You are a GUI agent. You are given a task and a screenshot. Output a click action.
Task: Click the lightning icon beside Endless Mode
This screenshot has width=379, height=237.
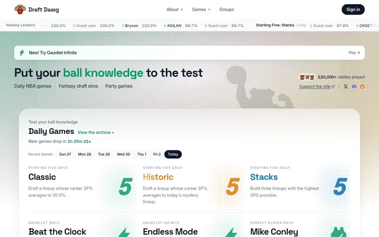coord(231,232)
